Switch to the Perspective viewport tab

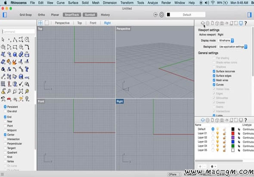click(62, 23)
